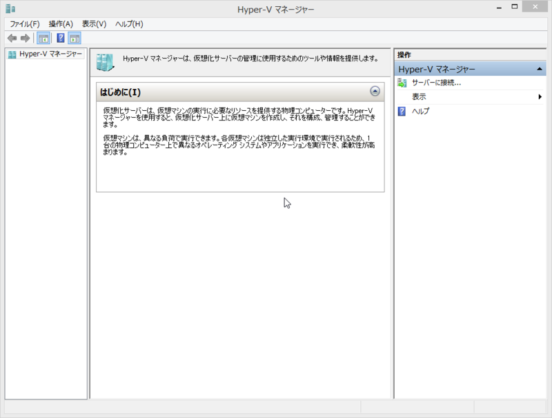This screenshot has width=552, height=418.
Task: Collapse the Hyper-V マネージャー actions group
Action: coord(539,67)
